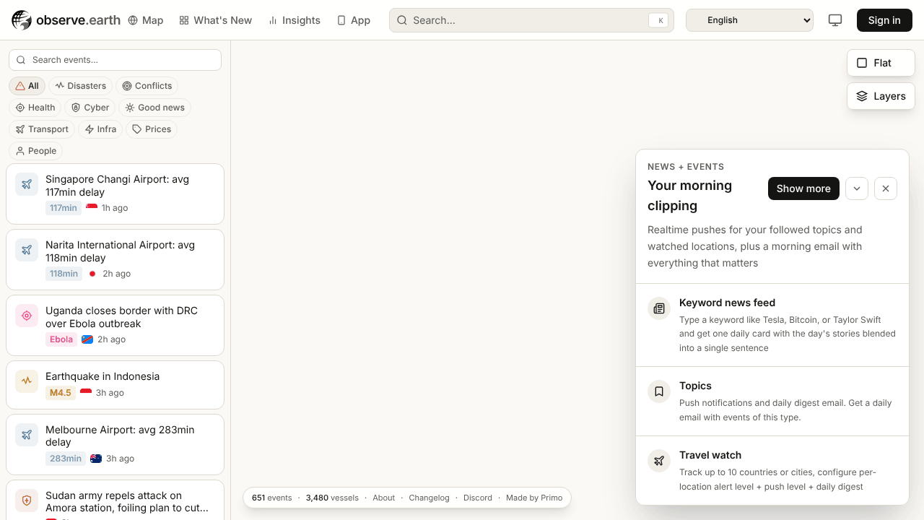Image resolution: width=924 pixels, height=520 pixels.
Task: Click the 283min delay badge
Action: click(x=66, y=459)
